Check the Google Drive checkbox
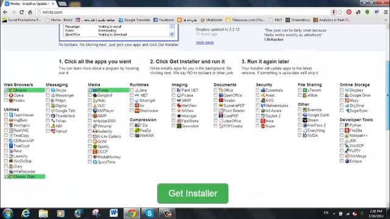 (342, 96)
